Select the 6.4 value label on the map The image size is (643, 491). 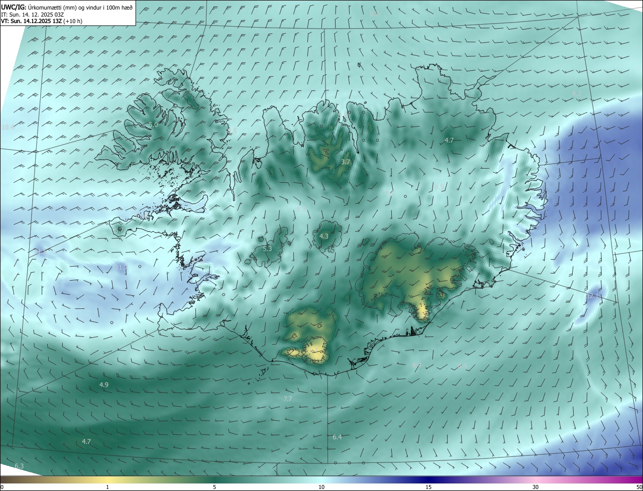(x=337, y=437)
